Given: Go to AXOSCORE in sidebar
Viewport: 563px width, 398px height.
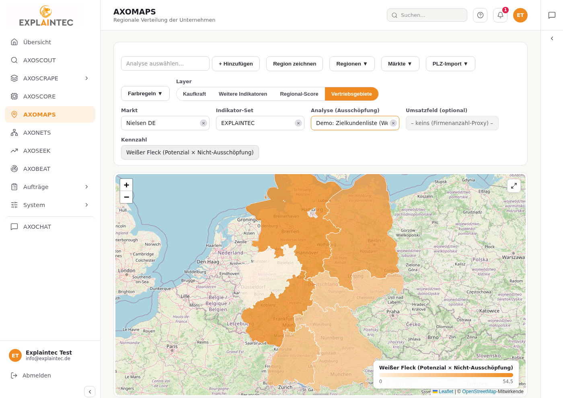Looking at the screenshot, I should click(50, 96).
